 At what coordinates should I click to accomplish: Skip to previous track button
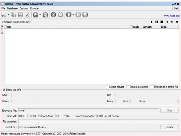[167, 22]
